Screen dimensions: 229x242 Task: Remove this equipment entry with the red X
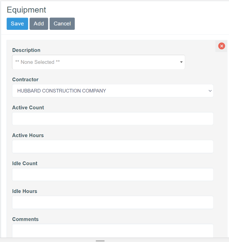pos(221,46)
